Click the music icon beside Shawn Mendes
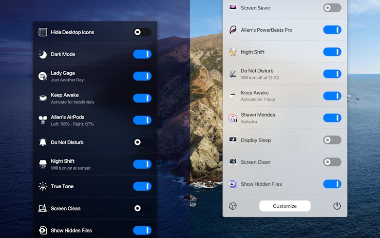This screenshot has height=238, width=380. click(x=233, y=118)
